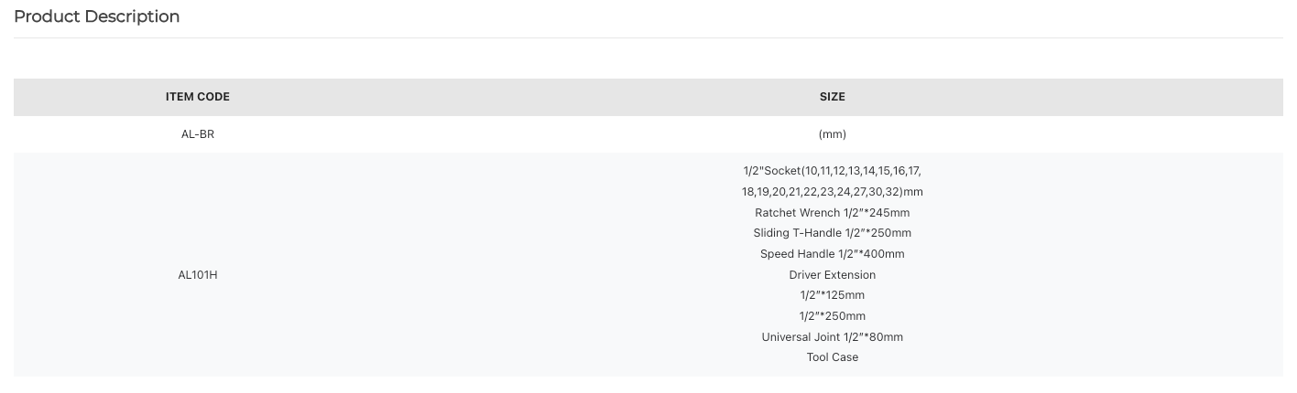Click the divider line below Product Description
Screen dimensions: 1297x393
[x=648, y=37]
